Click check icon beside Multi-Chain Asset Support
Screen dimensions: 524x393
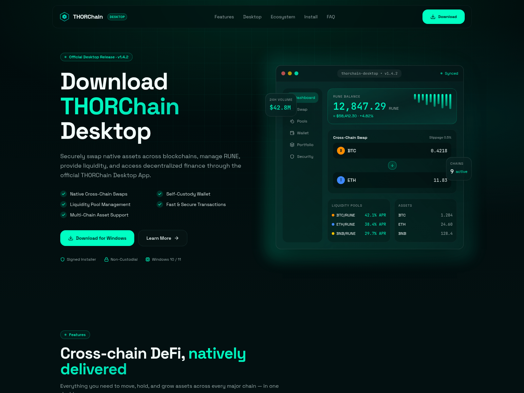(64, 215)
